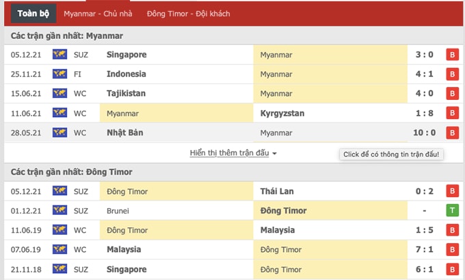Click the red B badge for Singapore vs Myanmar 3:0

click(x=452, y=55)
